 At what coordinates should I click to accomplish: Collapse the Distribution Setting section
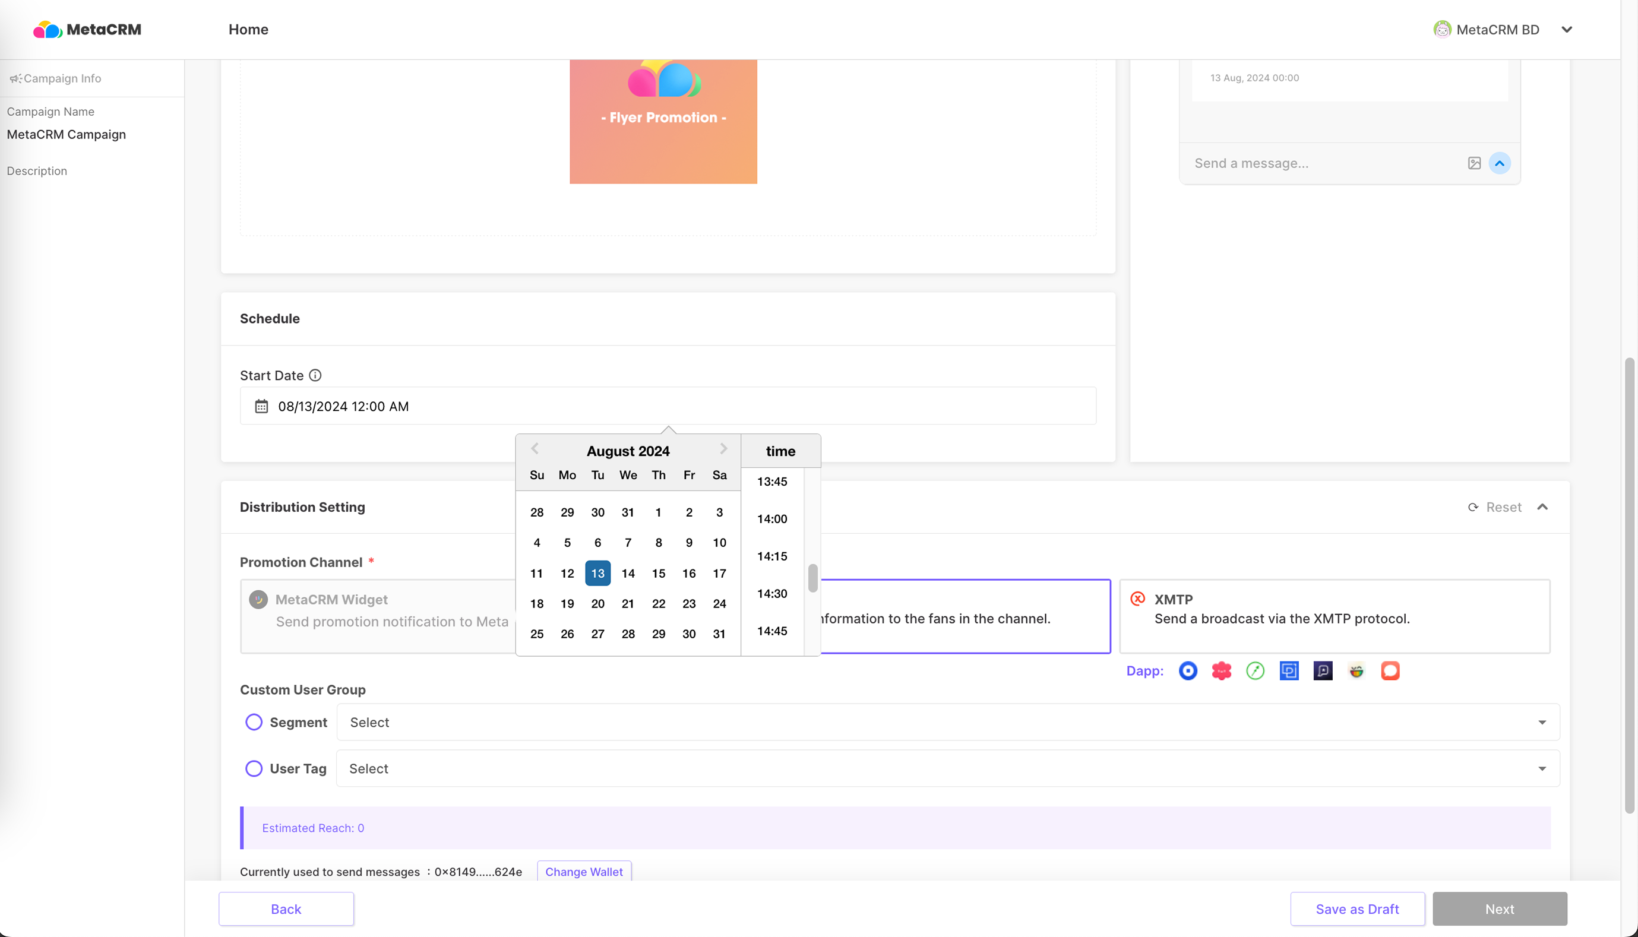[x=1542, y=507]
